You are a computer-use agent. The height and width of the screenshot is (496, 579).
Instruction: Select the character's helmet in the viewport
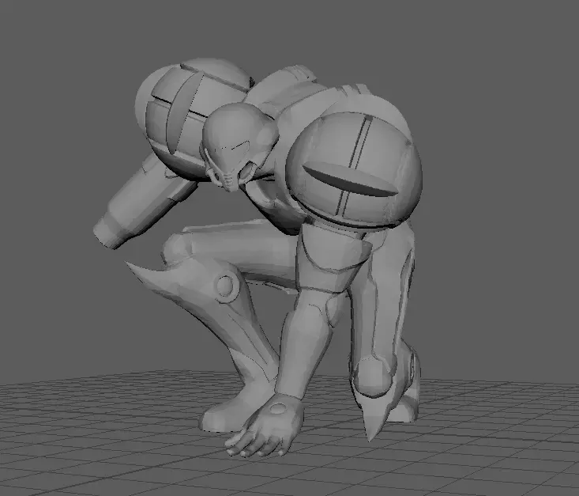239,146
